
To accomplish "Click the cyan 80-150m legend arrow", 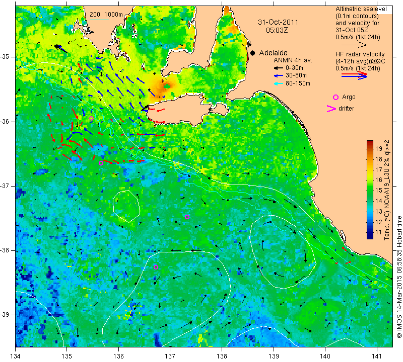I will point(278,83).
